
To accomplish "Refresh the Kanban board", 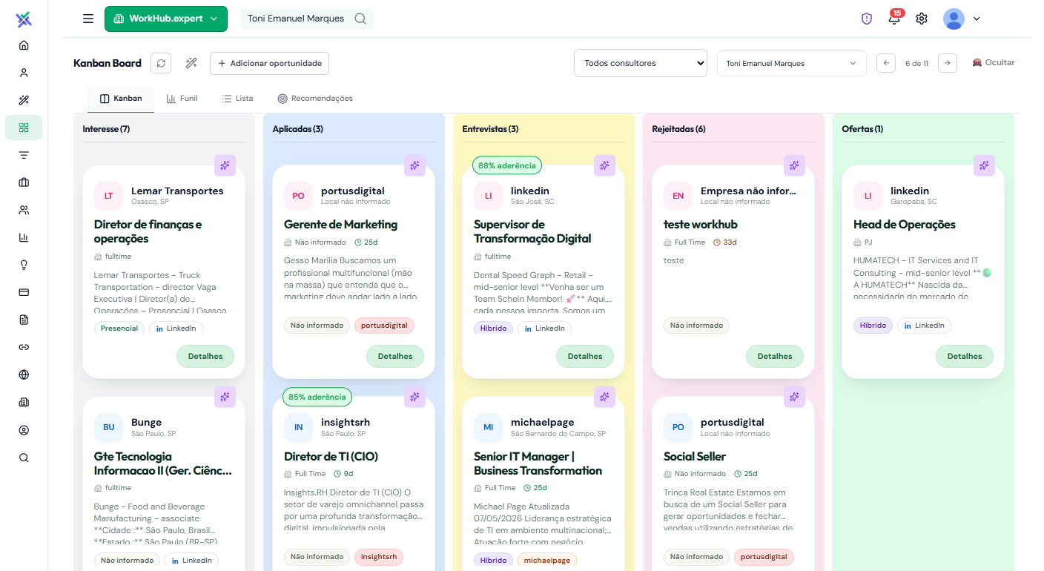I will click(x=161, y=63).
